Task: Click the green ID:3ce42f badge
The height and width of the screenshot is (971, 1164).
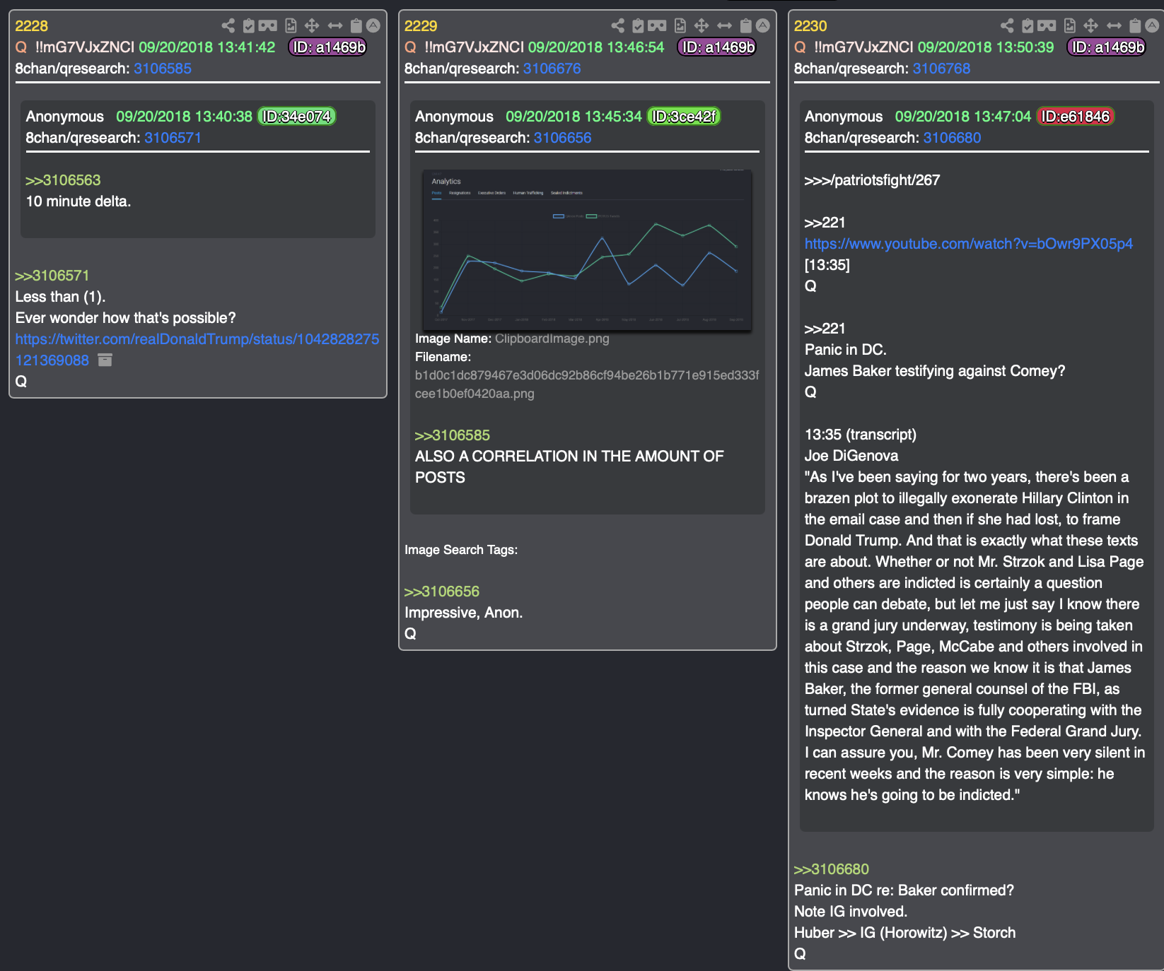Action: pos(684,117)
